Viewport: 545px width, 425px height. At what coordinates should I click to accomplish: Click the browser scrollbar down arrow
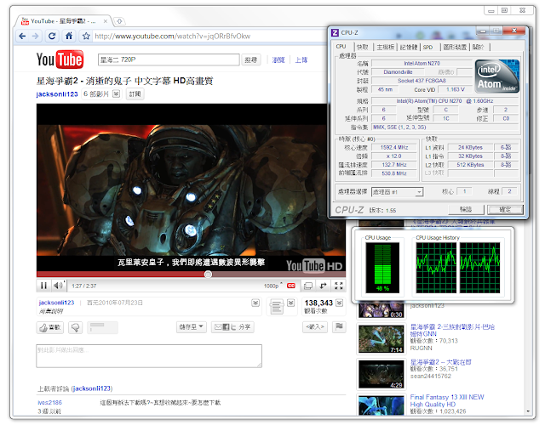click(x=528, y=411)
